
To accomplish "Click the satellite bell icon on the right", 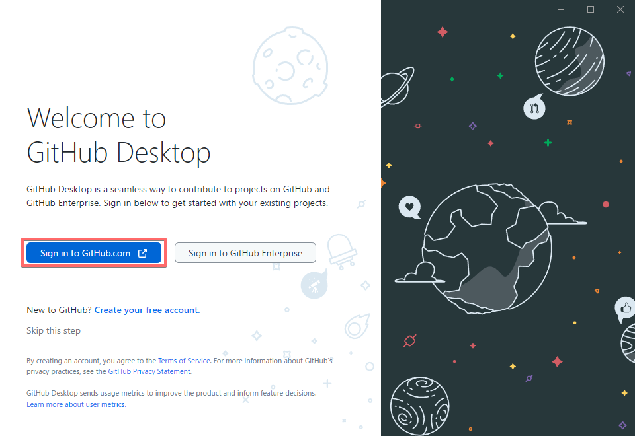I will coord(342,250).
